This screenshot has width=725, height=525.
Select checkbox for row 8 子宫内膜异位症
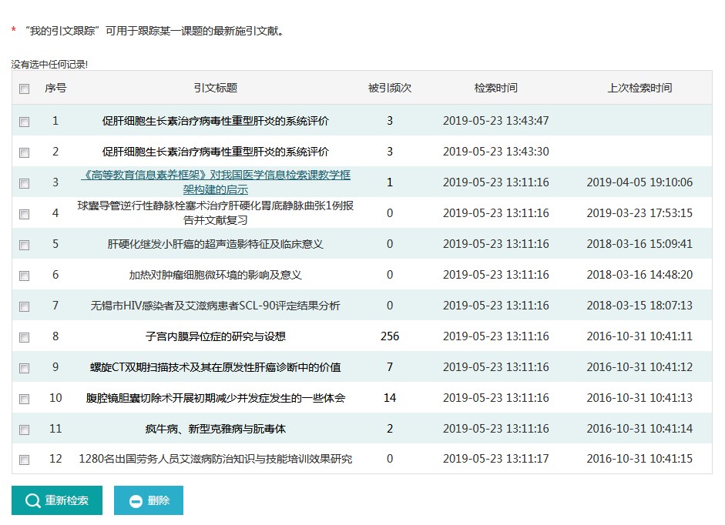[x=25, y=337]
